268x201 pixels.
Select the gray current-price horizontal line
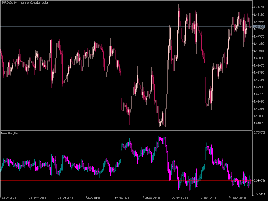pyautogui.click(x=126, y=27)
